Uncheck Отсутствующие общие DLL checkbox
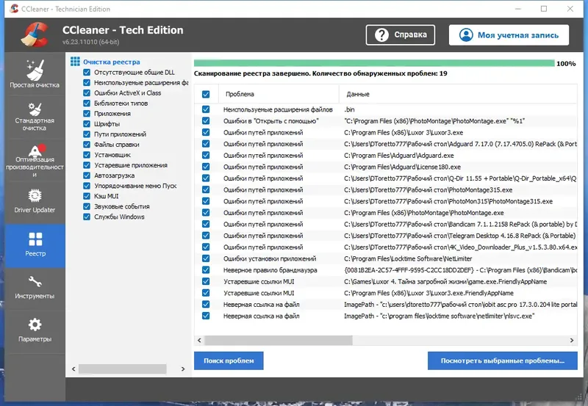 point(87,72)
